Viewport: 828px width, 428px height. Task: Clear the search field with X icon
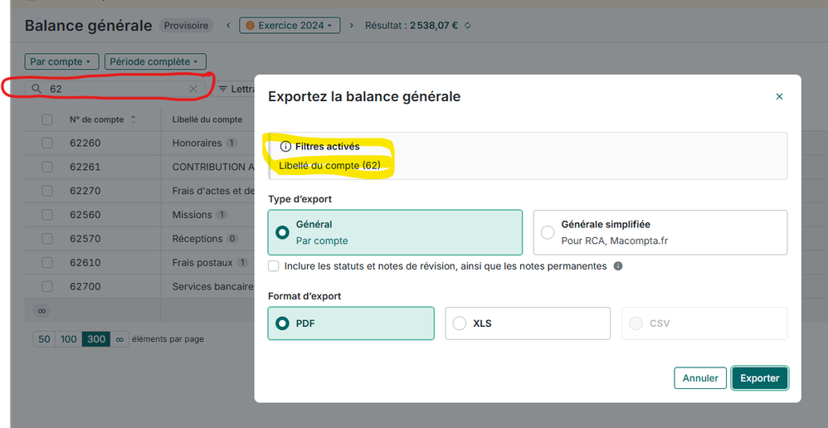[x=193, y=89]
